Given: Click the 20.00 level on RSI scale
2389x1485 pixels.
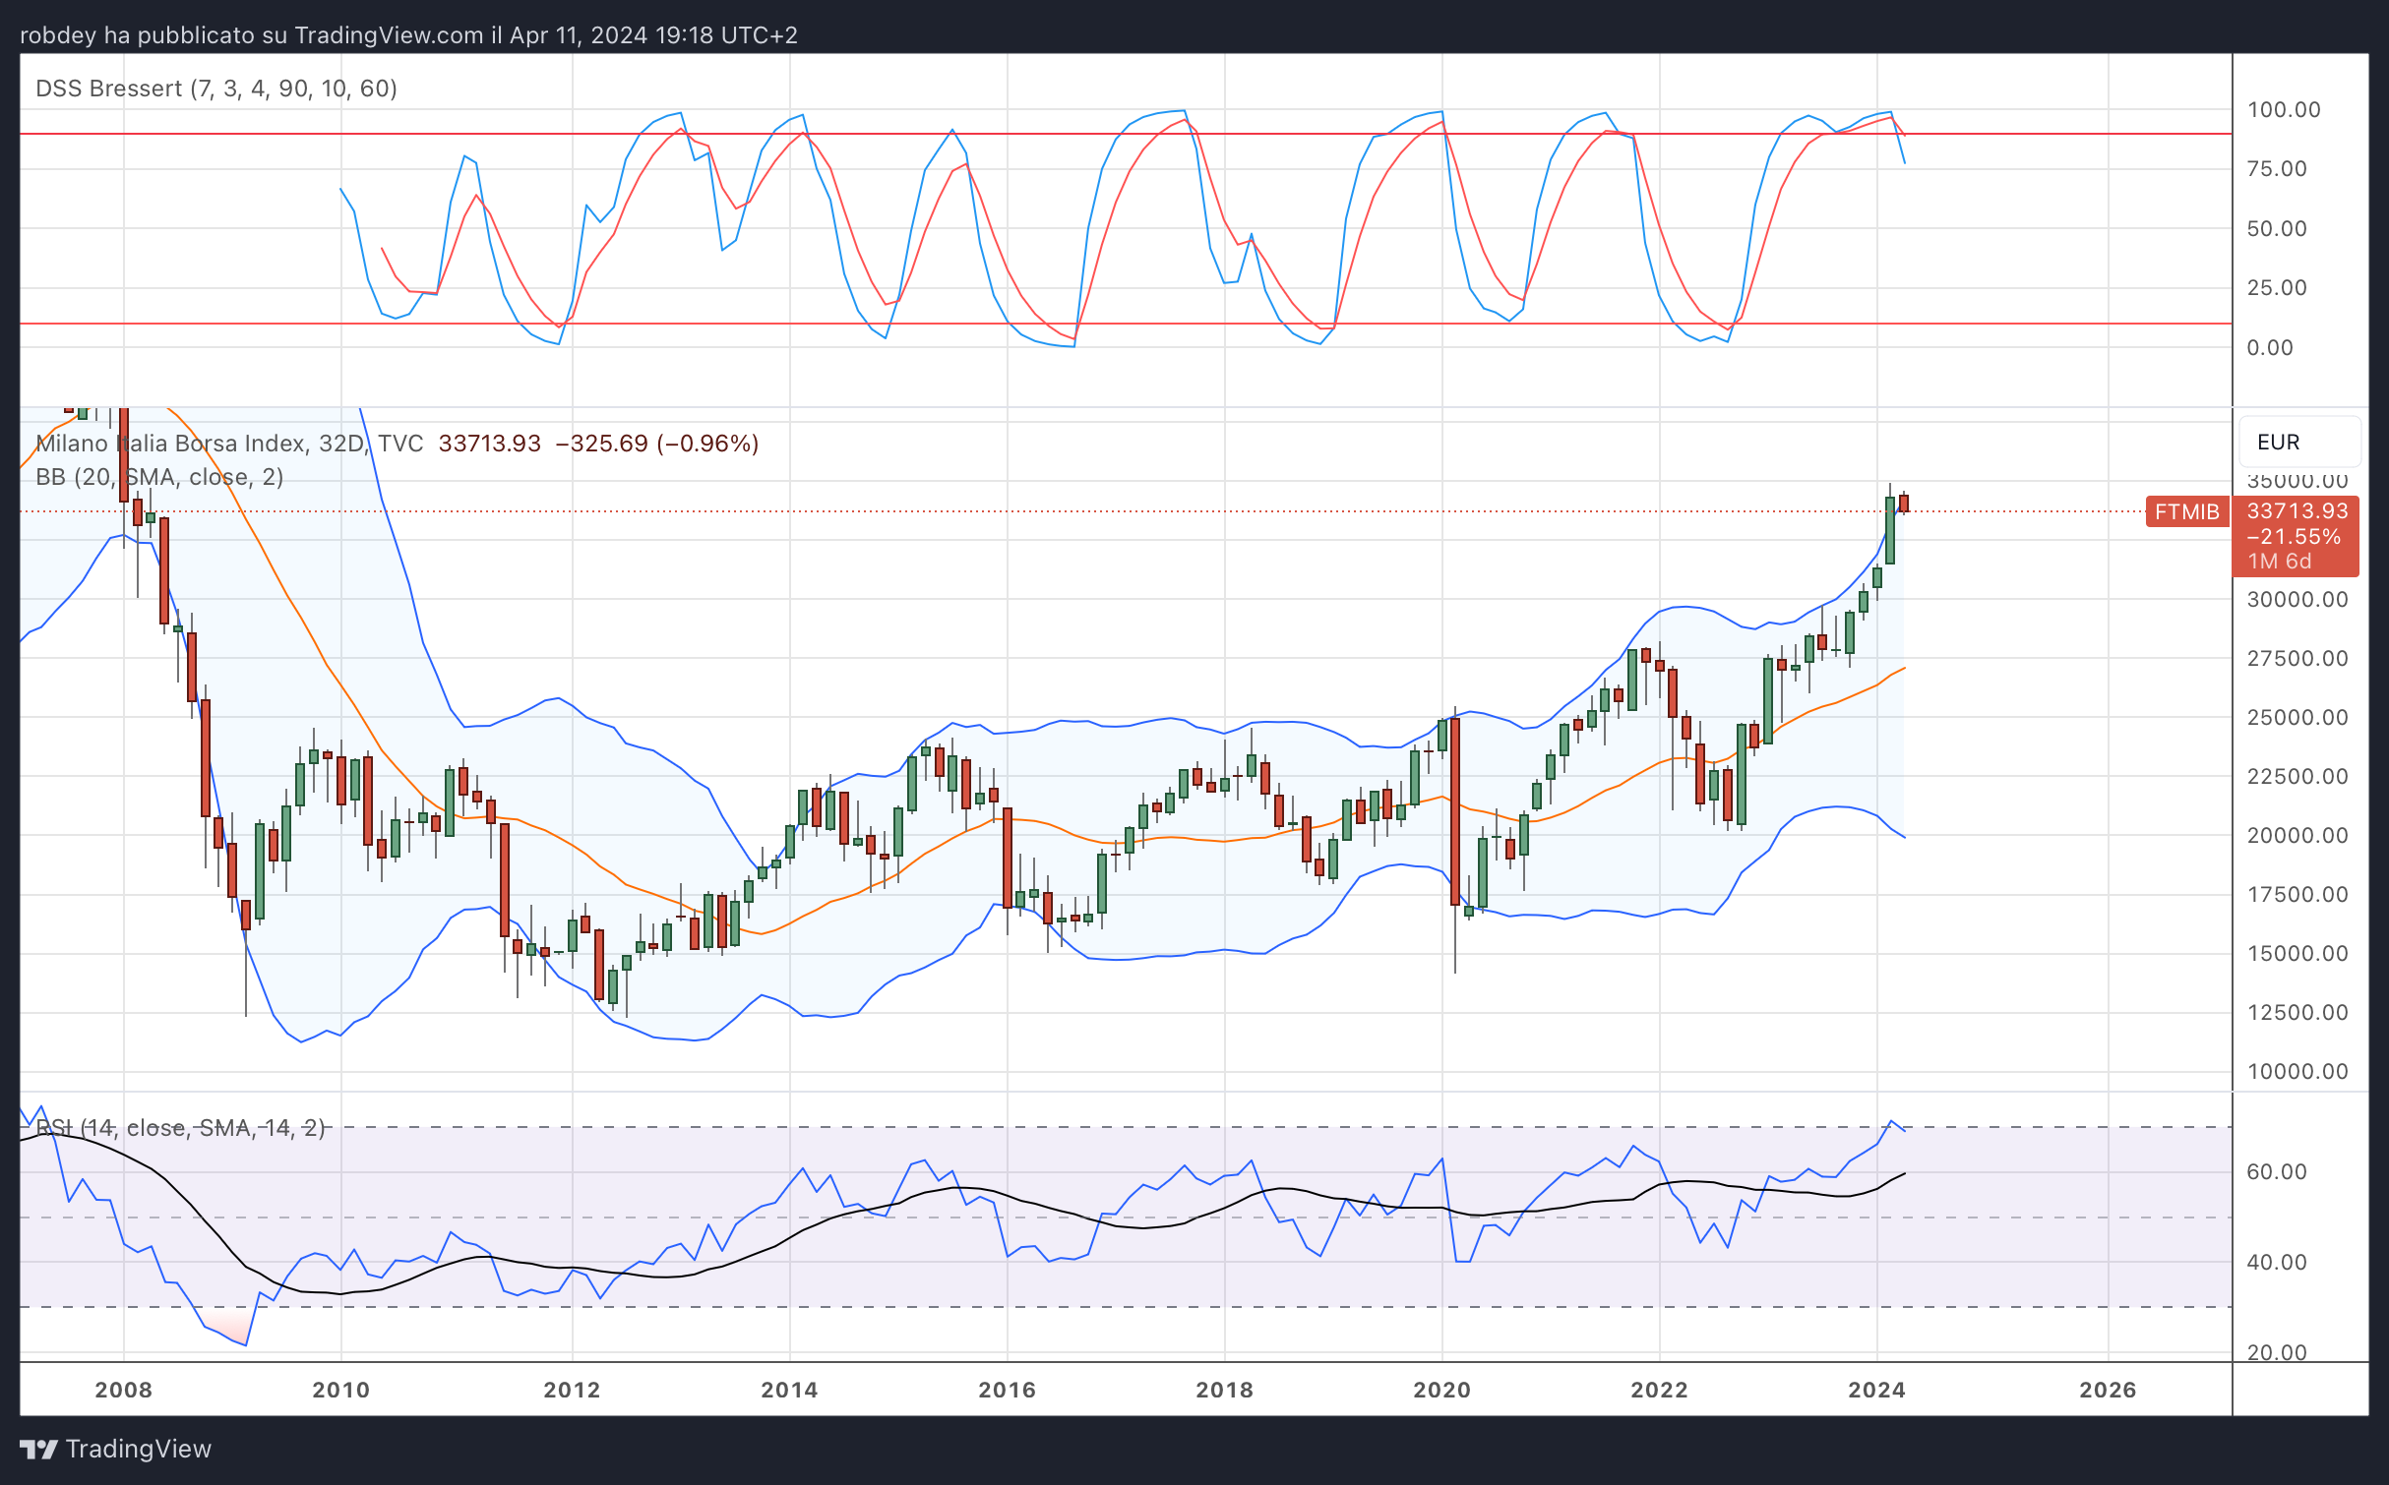Looking at the screenshot, I should pyautogui.click(x=2277, y=1352).
